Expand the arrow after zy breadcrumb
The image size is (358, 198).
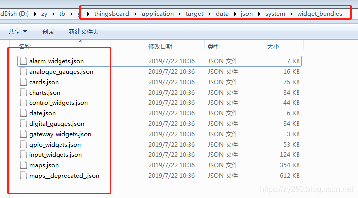pos(53,14)
